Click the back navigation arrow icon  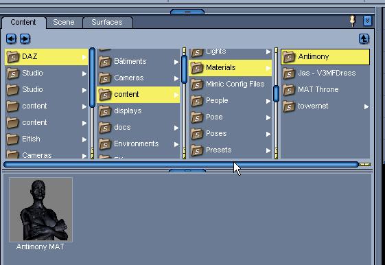11,39
